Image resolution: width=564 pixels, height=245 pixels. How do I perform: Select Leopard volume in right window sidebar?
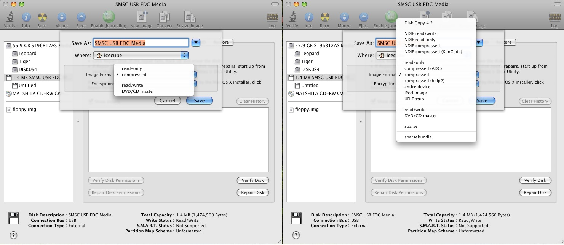(x=307, y=54)
